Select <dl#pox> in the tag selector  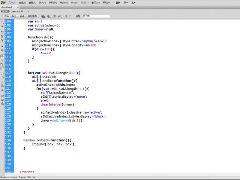tap(22, 177)
